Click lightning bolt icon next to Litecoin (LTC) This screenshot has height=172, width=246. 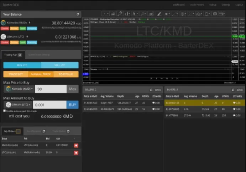coord(27,37)
